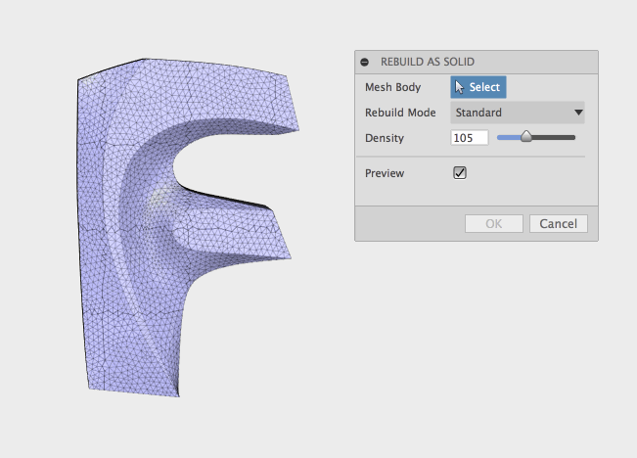Click the gray right end of Density slider
Image resolution: width=637 pixels, height=458 pixels.
coord(556,138)
